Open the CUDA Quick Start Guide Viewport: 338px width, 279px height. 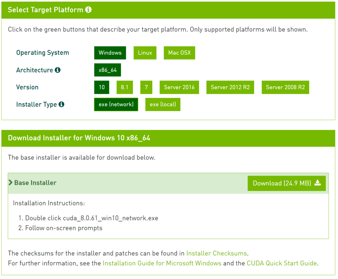282,263
